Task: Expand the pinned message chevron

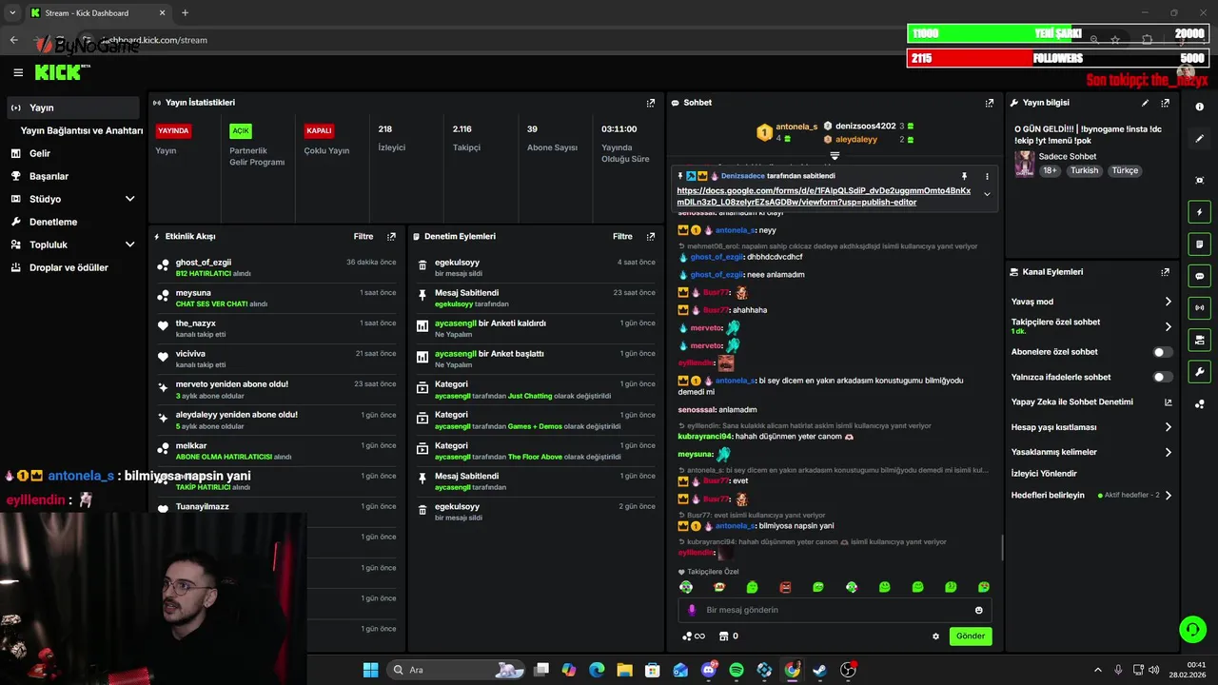Action: coord(987,194)
